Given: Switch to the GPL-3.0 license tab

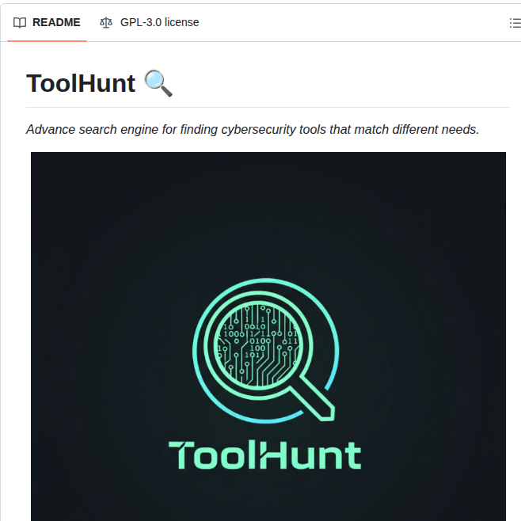Looking at the screenshot, I should point(149,23).
